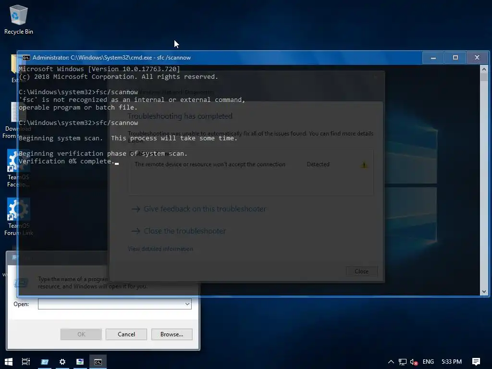Image resolution: width=492 pixels, height=369 pixels.
Task: Select the troubleshooter app taskbar icon
Action: click(80, 362)
